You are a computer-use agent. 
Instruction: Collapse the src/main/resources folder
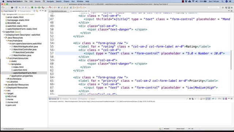[6, 58]
